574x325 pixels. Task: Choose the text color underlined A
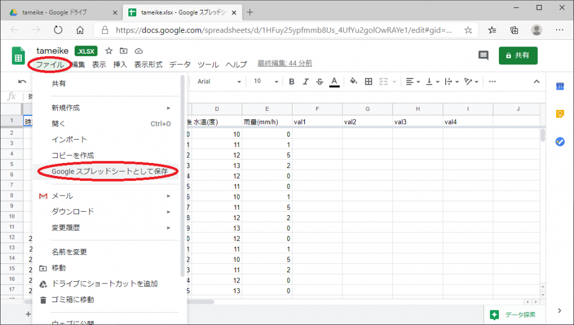click(334, 82)
